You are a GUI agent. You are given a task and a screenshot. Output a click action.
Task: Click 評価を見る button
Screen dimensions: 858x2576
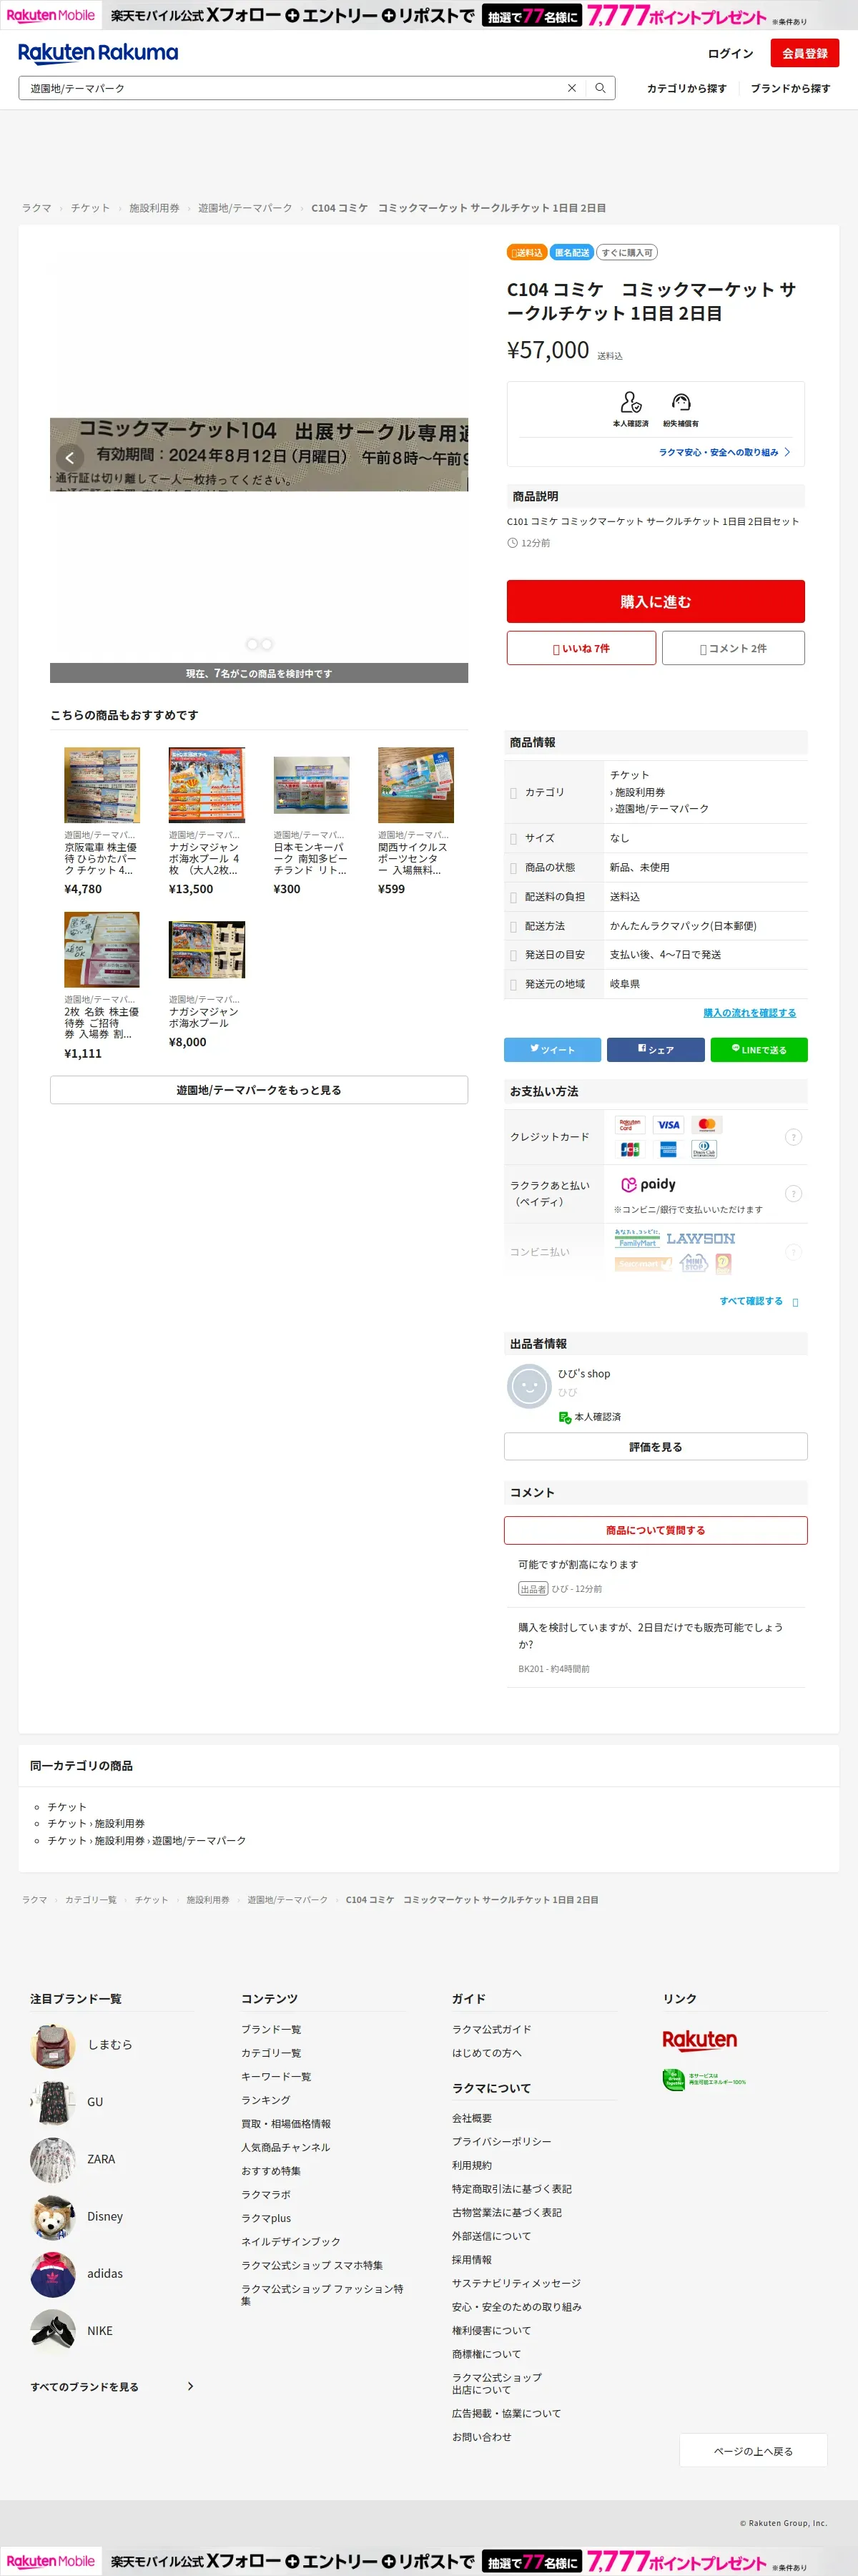tap(655, 1446)
